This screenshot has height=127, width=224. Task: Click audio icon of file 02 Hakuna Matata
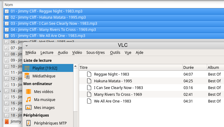click(x=7, y=17)
